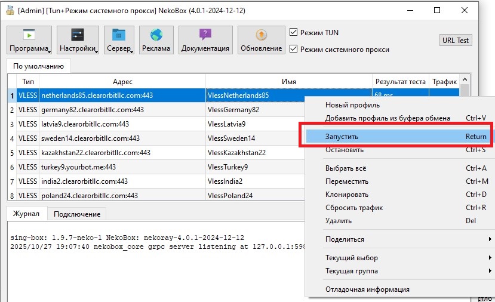
Task: Click the Программа toolbar icon
Action: coord(29,35)
